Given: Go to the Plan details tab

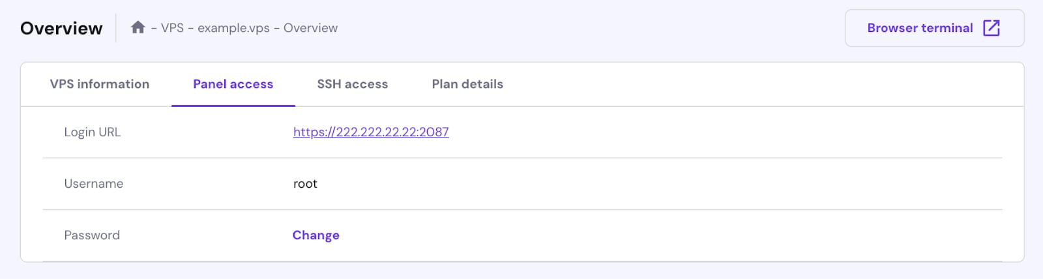Looking at the screenshot, I should tap(467, 84).
